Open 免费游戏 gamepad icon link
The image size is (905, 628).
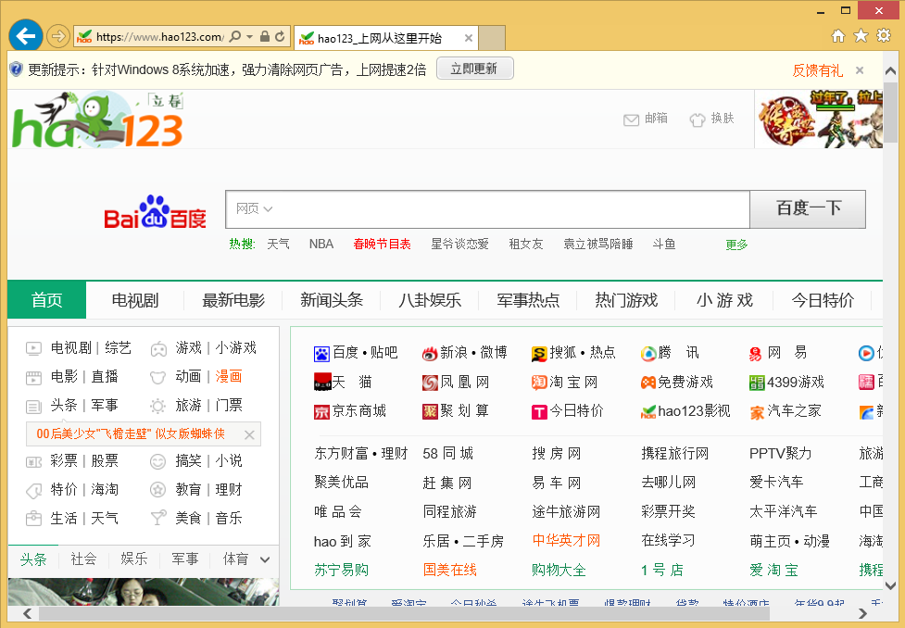click(x=676, y=383)
